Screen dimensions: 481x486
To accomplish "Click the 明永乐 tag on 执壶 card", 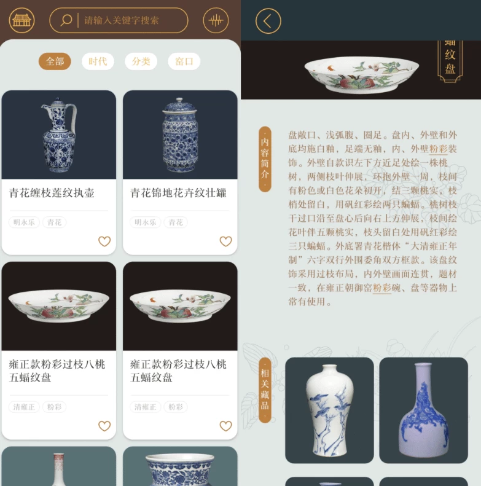I will click(24, 222).
